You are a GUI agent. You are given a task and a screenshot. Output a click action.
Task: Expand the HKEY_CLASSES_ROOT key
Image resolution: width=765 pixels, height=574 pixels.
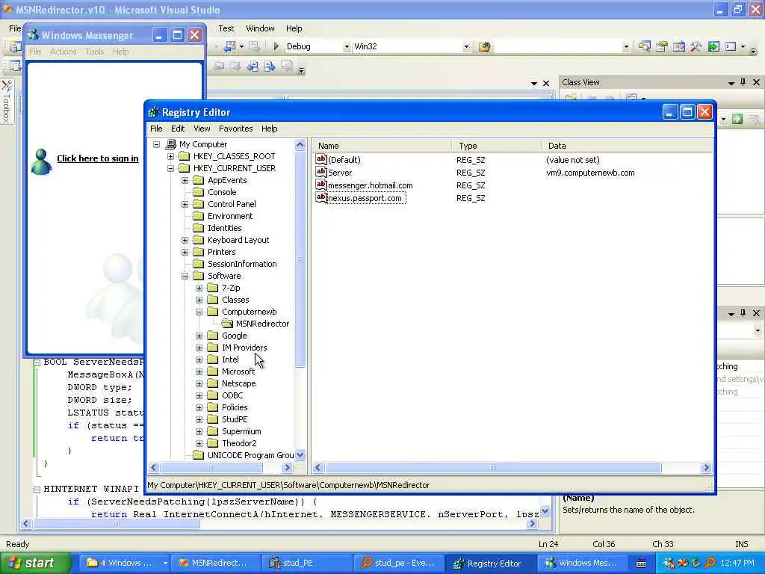(171, 156)
